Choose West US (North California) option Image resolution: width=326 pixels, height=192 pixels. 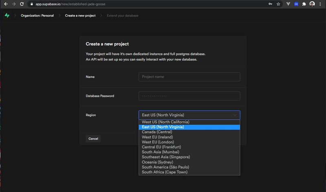pos(189,122)
